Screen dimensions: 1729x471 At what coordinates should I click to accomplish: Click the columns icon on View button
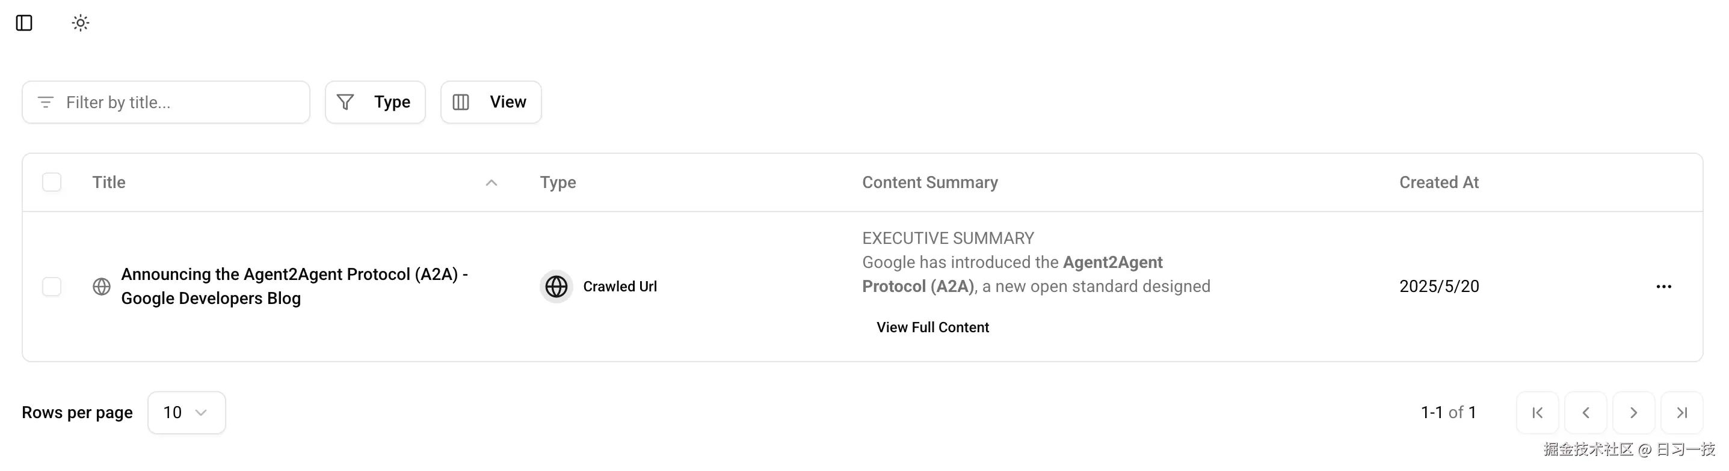460,102
